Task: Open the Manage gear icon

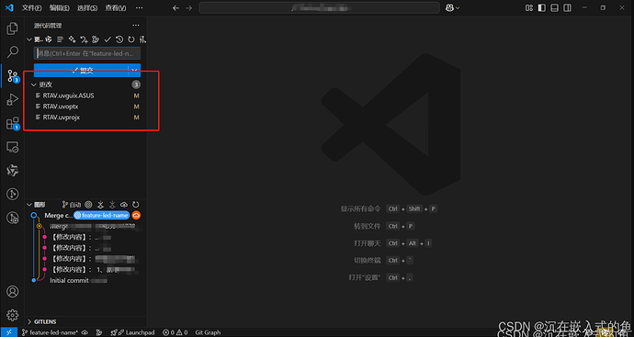Action: tap(13, 315)
